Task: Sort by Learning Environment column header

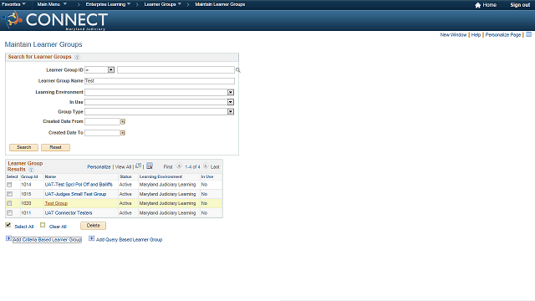Action: pyautogui.click(x=160, y=176)
